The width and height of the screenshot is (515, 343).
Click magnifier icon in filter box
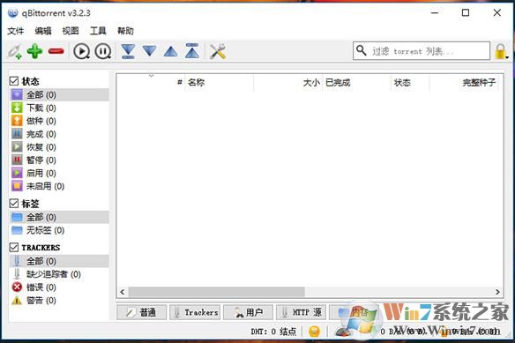point(362,50)
